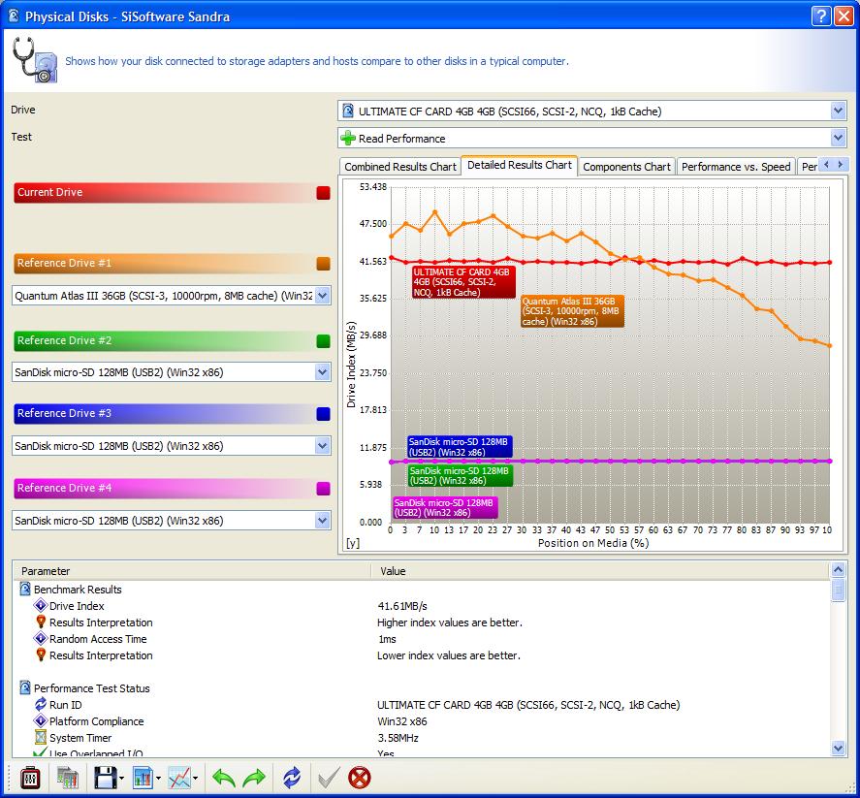
Task: Open Reference Drive #3 dropdown
Action: click(x=323, y=446)
